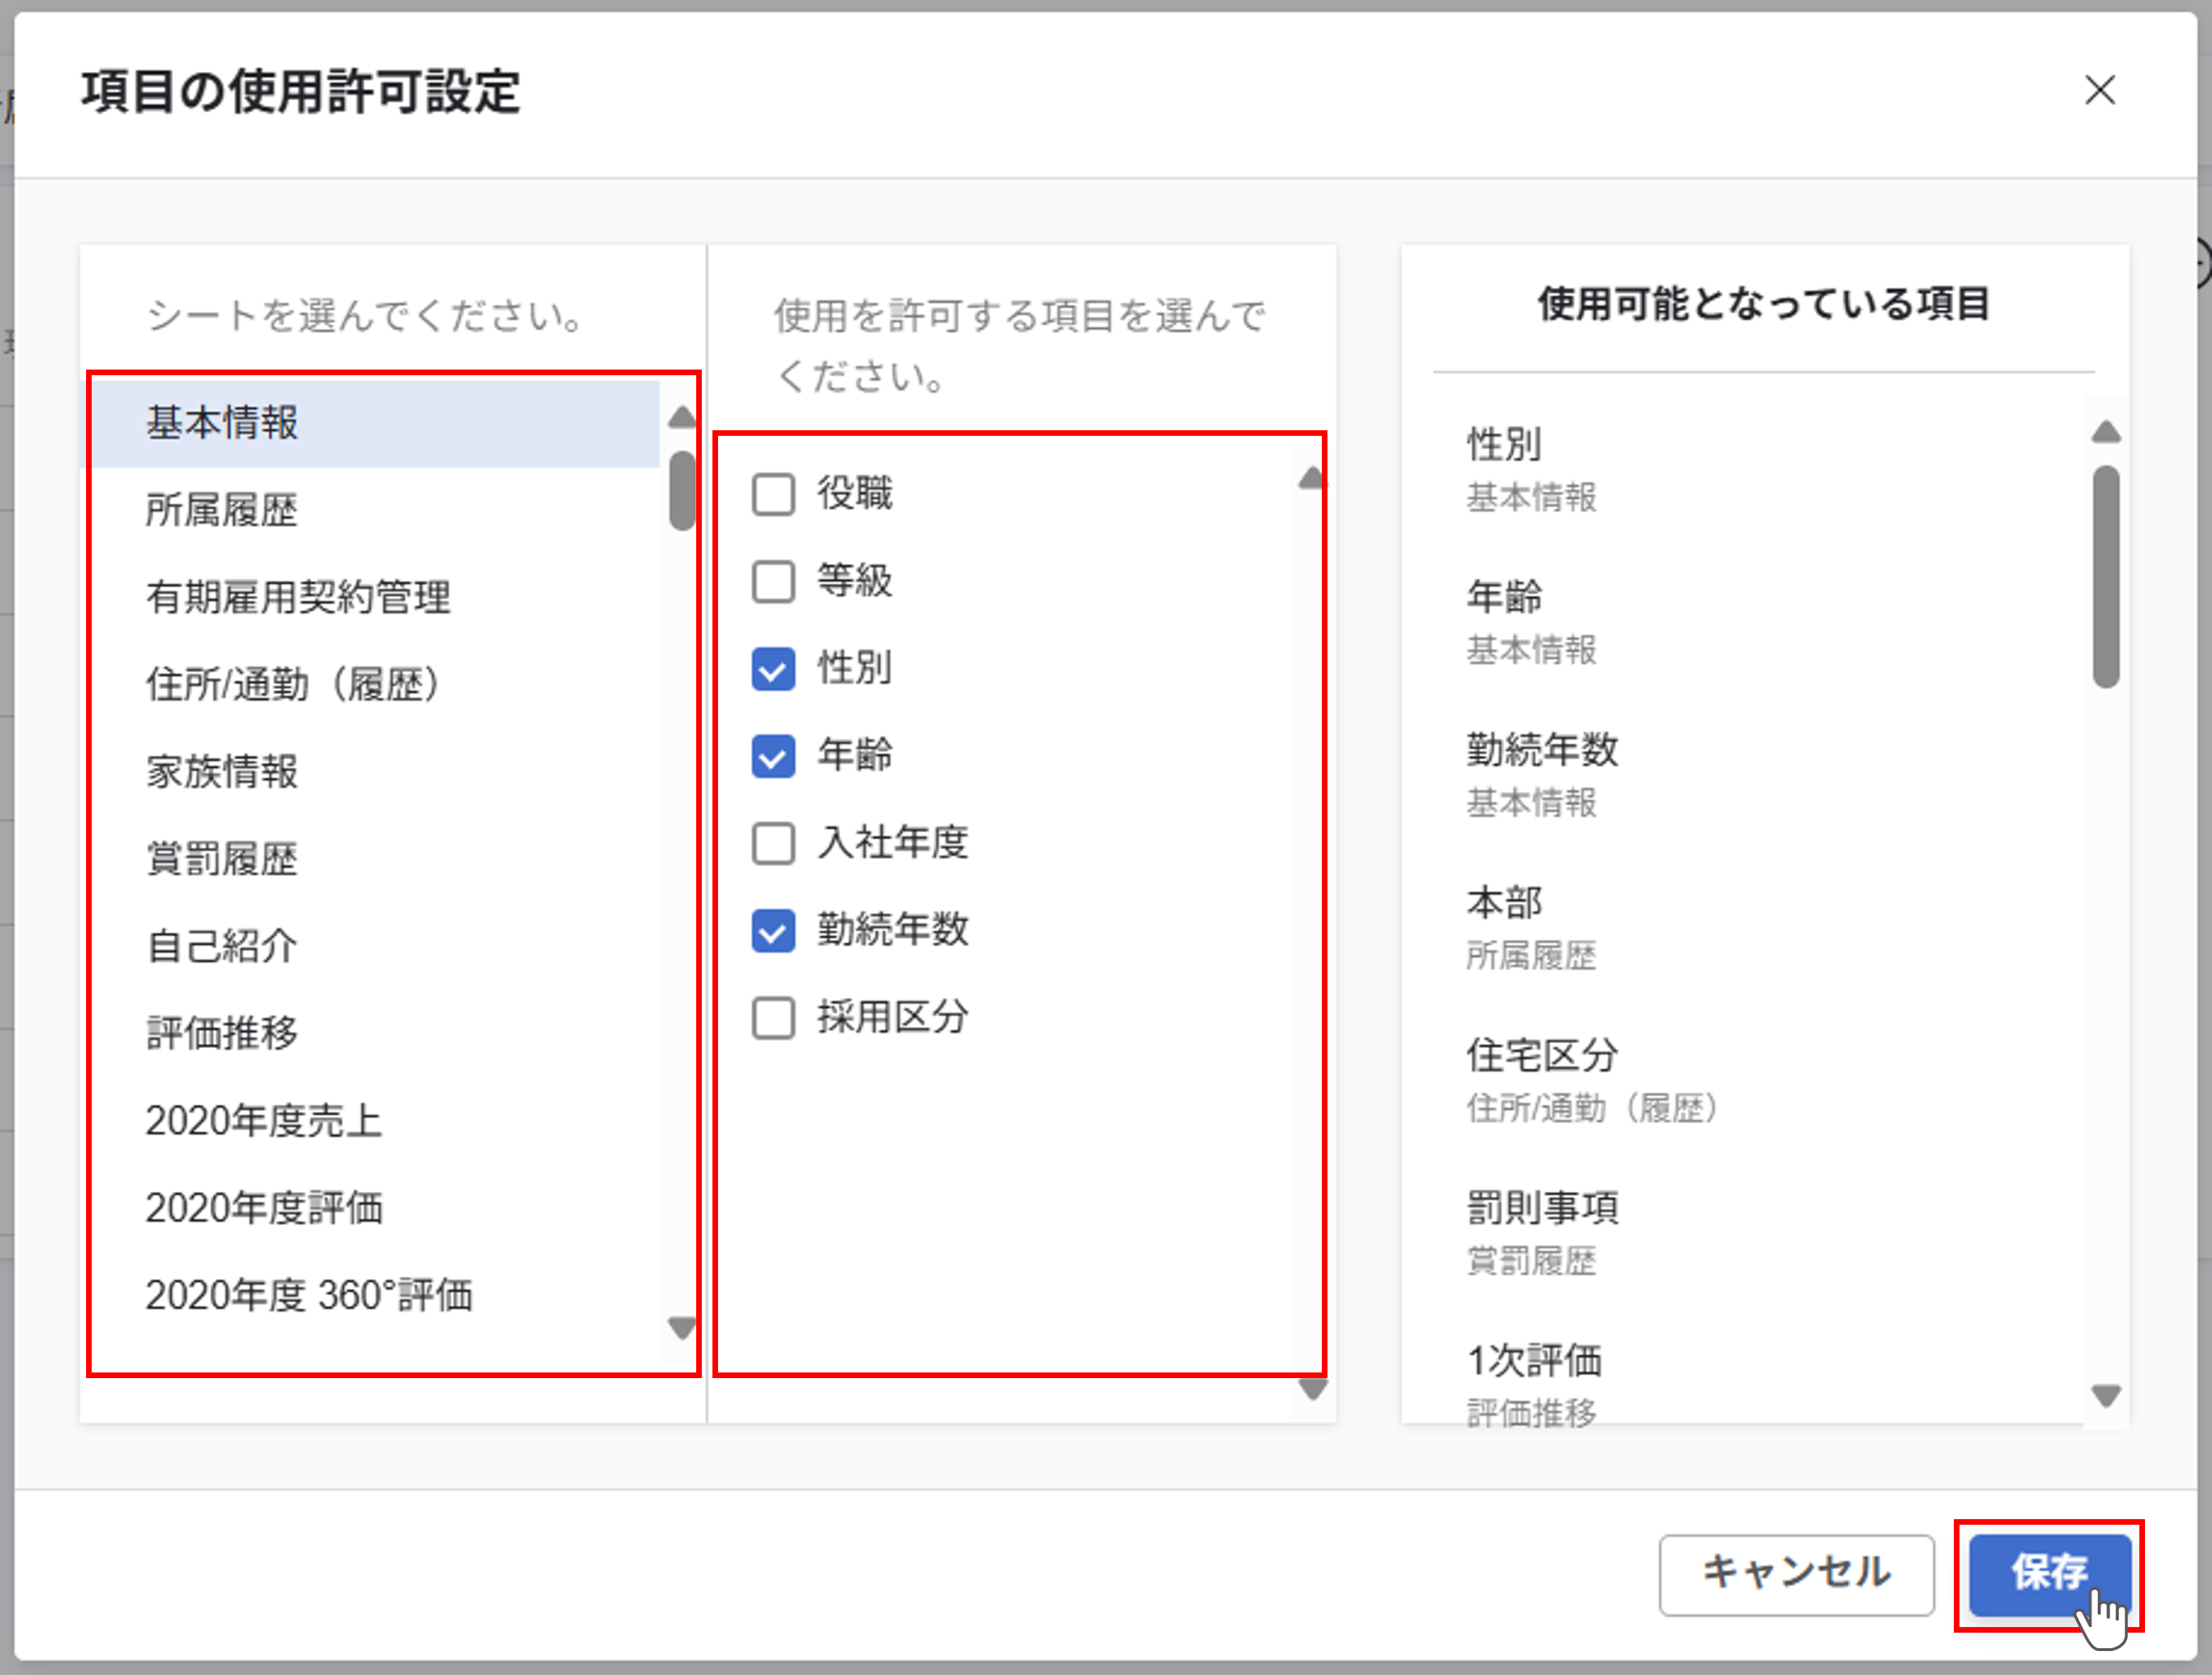Uncheck the 性別 checkbox
Image resolution: width=2212 pixels, height=1675 pixels.
[773, 669]
